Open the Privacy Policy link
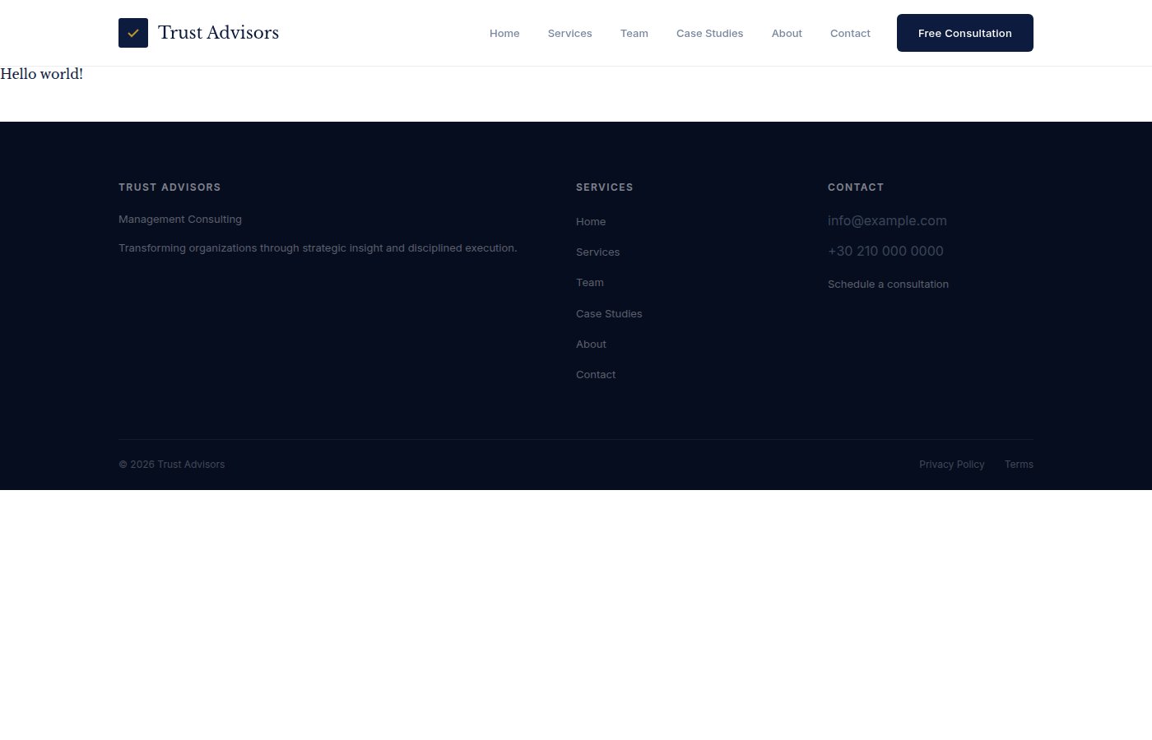 pos(951,465)
